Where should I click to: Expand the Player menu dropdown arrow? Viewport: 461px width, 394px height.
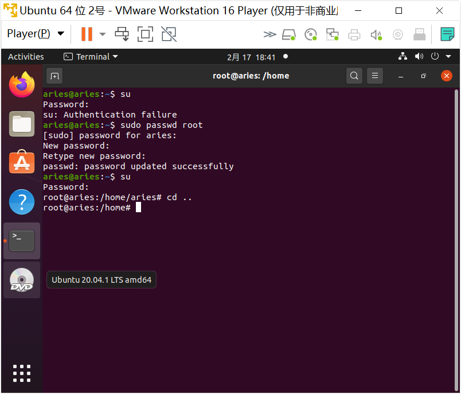click(x=61, y=33)
